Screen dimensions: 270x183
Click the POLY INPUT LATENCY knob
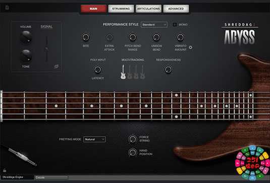click(x=97, y=70)
